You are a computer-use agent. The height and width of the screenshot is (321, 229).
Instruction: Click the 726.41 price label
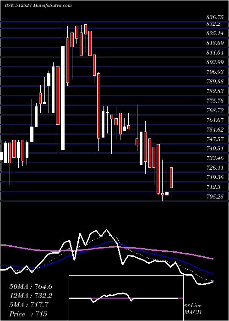[x=216, y=168]
